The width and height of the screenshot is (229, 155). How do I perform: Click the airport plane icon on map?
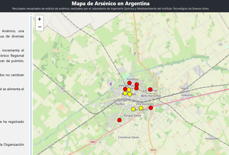click(x=111, y=83)
